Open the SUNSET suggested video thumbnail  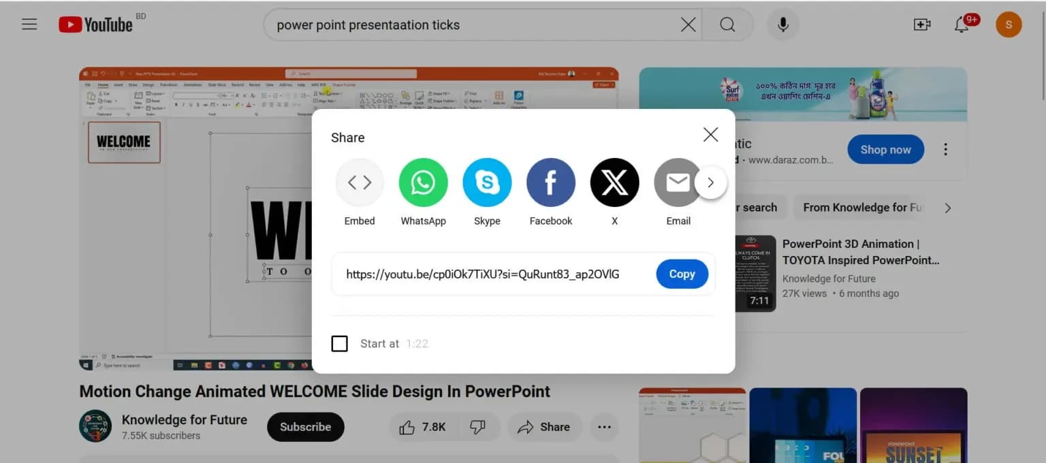point(913,426)
